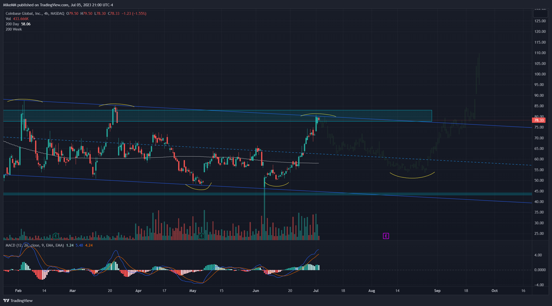Click the earnings E marker near March
The width and height of the screenshot is (552, 306).
[x=56, y=236]
